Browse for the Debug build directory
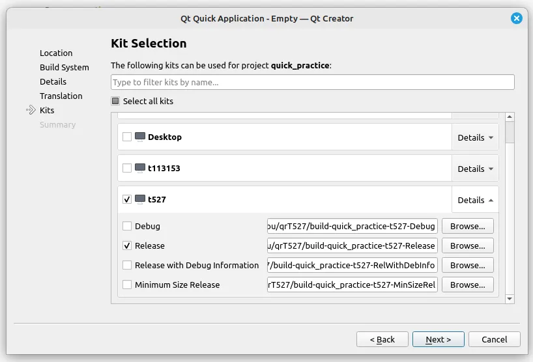This screenshot has width=533, height=362. [468, 226]
